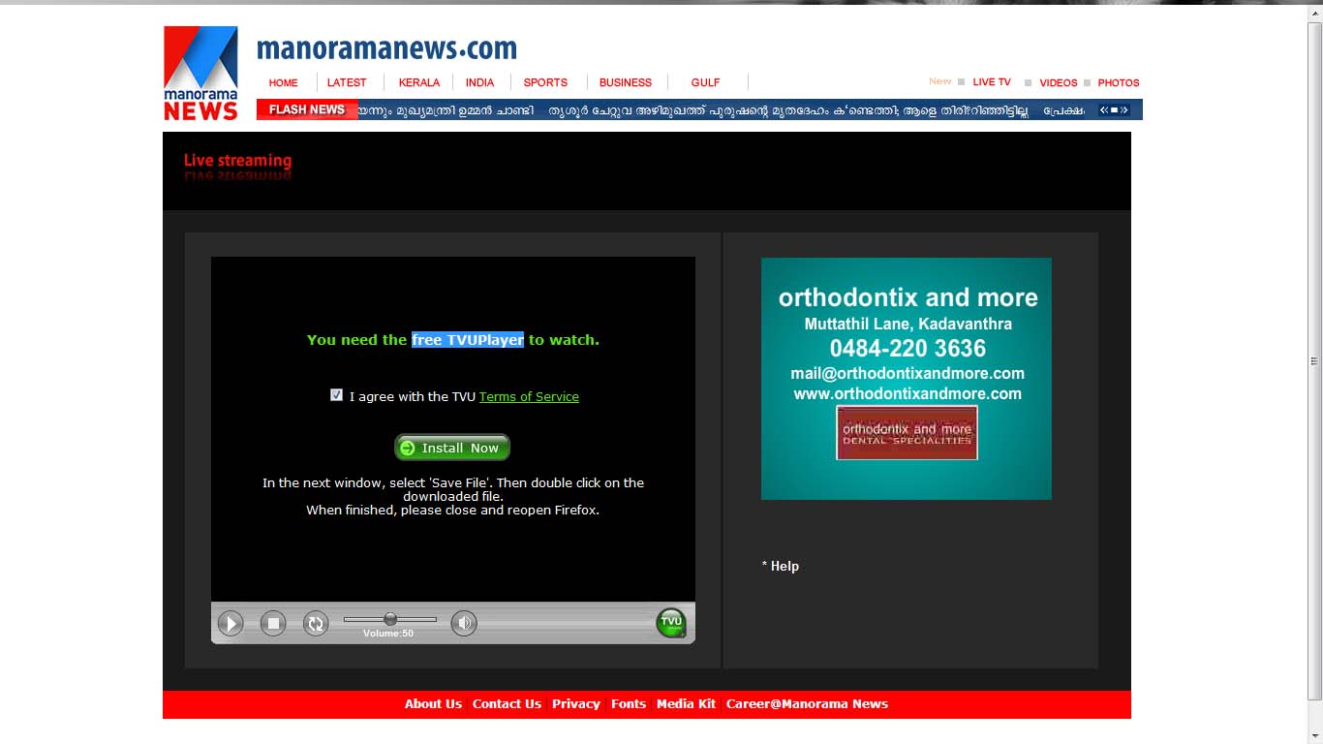Click the ticker next arrows icon
1323x744 pixels.
tap(1124, 109)
